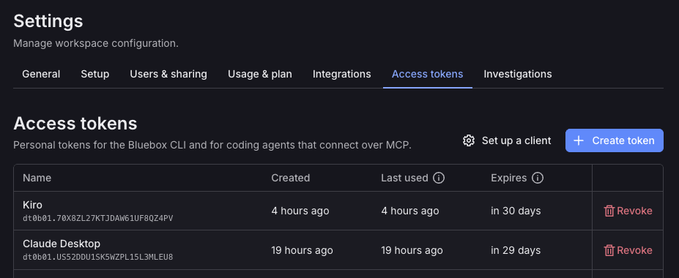Click the Created column header
Screen dimensions: 679x278
tap(291, 178)
